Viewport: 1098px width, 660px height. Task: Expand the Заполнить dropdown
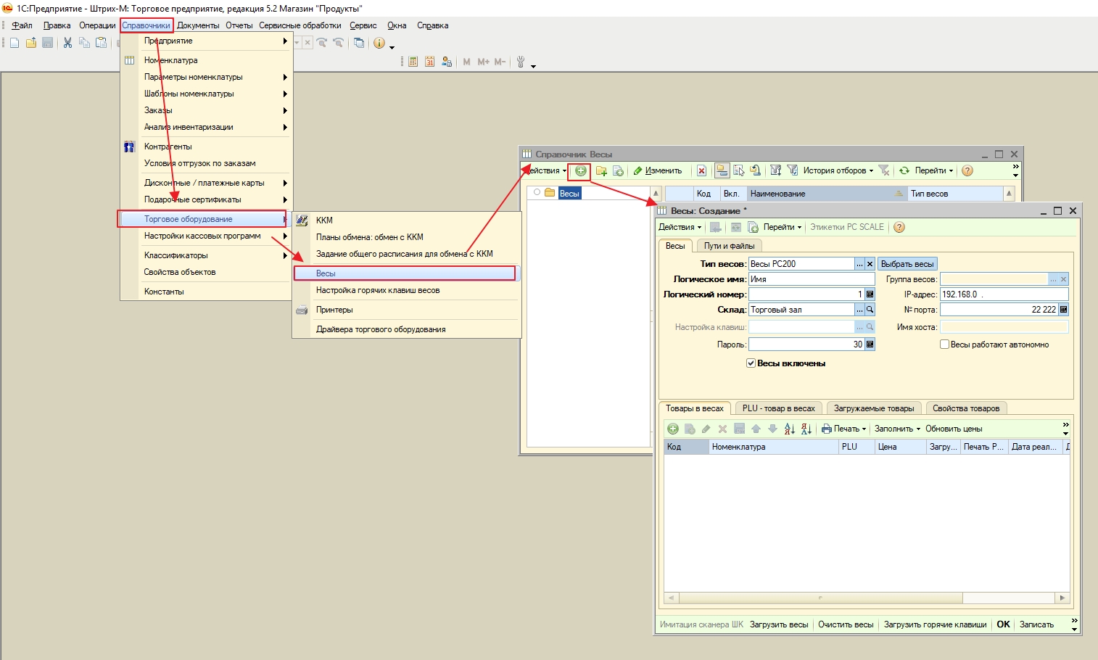(897, 429)
